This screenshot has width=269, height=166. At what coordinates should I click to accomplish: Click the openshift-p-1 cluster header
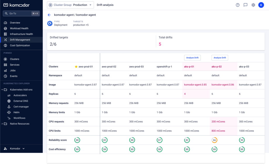[164, 66]
